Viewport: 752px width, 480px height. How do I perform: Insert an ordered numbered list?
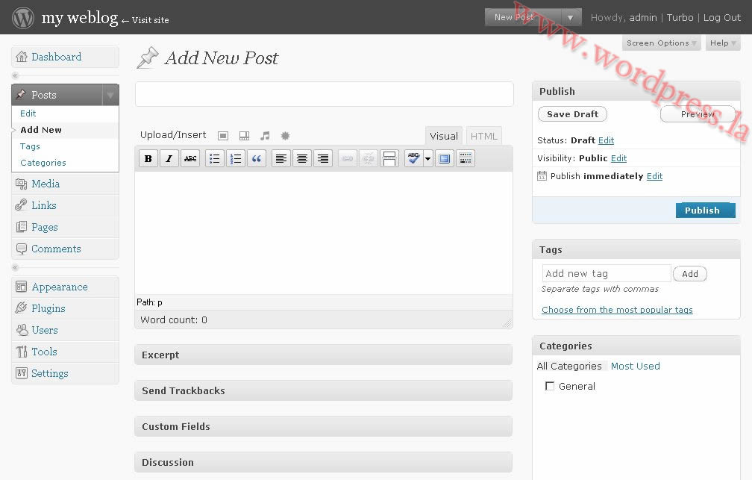click(x=236, y=158)
